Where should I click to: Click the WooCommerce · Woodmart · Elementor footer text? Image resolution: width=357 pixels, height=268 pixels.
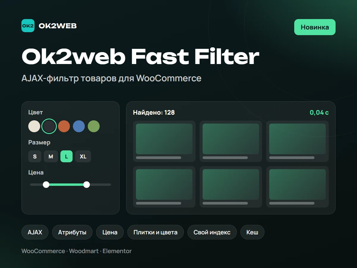click(x=76, y=251)
